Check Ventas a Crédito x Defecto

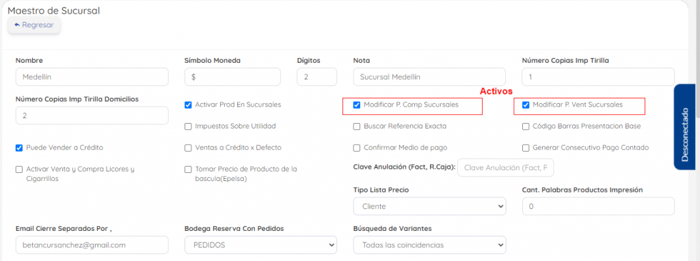[188, 148]
